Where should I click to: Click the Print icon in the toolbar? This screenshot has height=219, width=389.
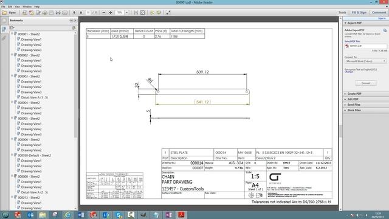(58, 12)
